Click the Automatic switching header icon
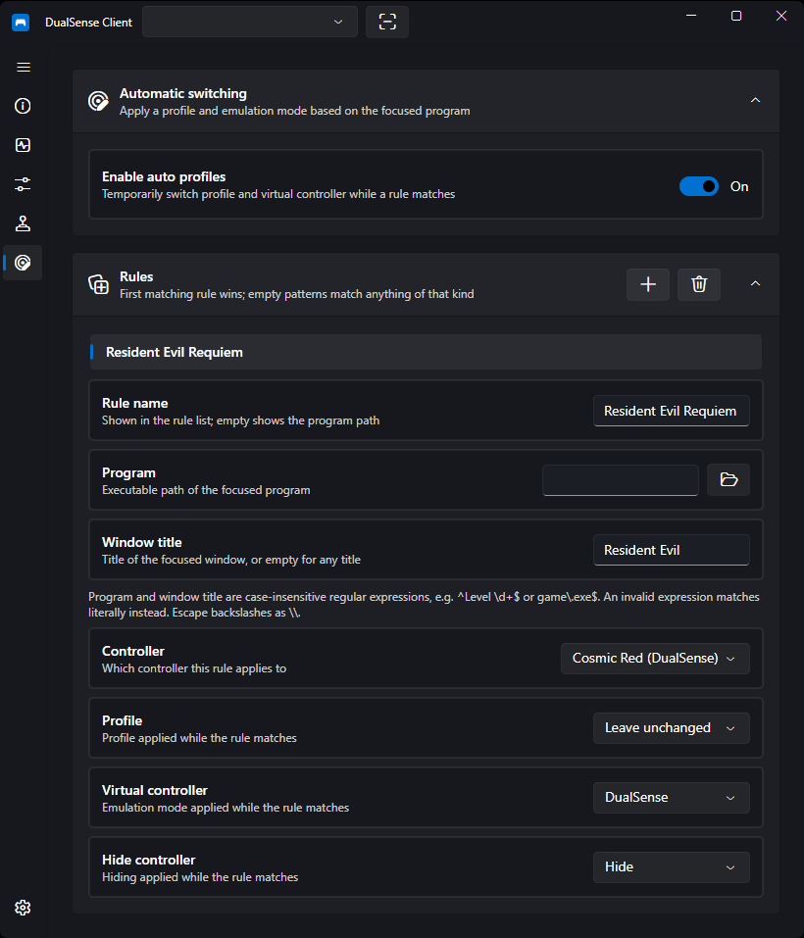 [x=98, y=101]
